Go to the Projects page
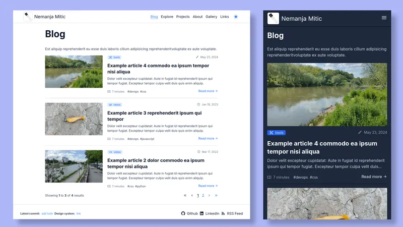403x227 pixels. [183, 17]
